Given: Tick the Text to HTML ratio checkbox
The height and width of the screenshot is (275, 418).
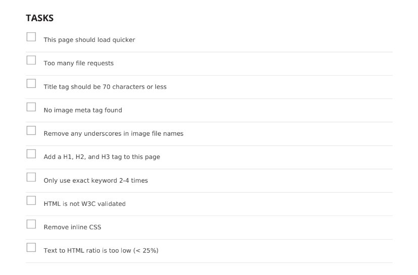Looking at the screenshot, I should pos(31,247).
